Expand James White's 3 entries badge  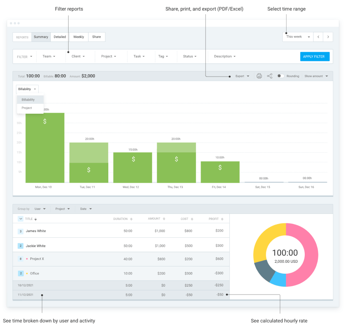pyautogui.click(x=20, y=231)
